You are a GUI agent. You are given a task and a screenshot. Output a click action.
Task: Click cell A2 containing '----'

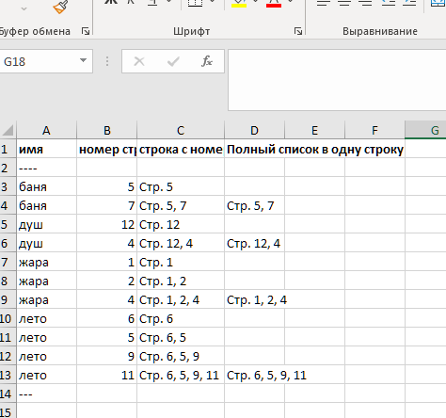46,168
